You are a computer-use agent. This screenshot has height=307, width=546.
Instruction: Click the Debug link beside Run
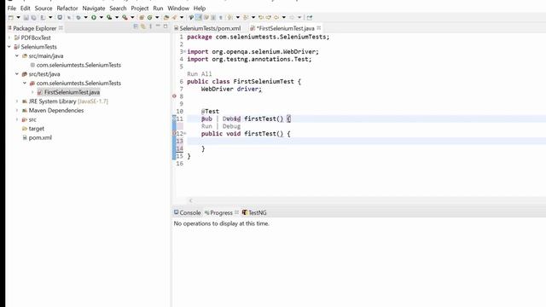(x=231, y=126)
